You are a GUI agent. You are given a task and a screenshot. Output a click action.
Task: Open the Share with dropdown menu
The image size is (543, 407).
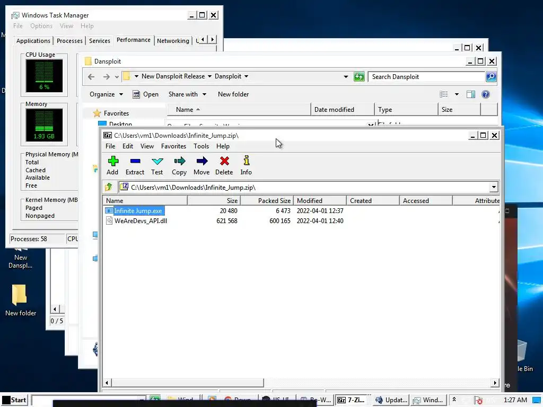pos(187,94)
